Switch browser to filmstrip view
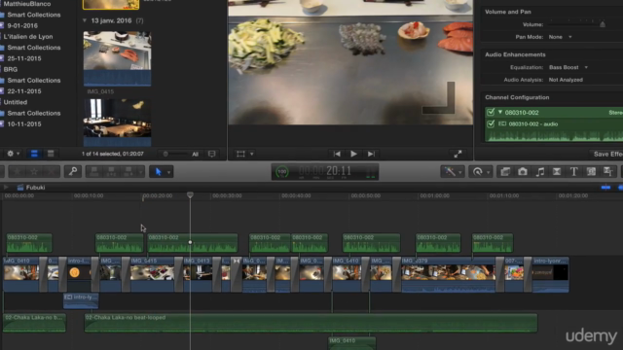The width and height of the screenshot is (623, 350). coord(34,154)
